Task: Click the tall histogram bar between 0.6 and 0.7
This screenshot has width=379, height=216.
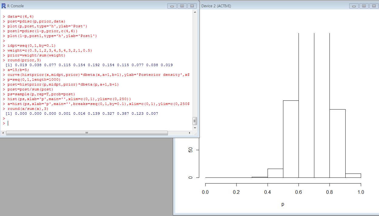Action: pyautogui.click(x=306, y=105)
